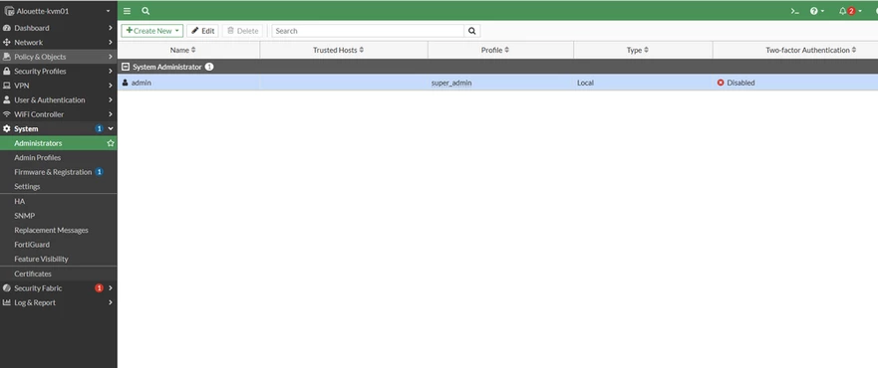Click the Edit button
This screenshot has height=368, width=878.
point(202,31)
